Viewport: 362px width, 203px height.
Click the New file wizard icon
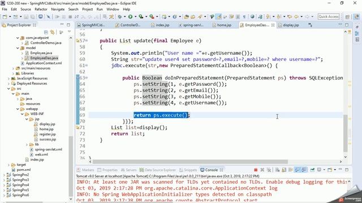(x=5, y=16)
